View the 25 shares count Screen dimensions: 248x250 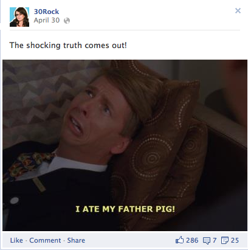pyautogui.click(x=235, y=240)
